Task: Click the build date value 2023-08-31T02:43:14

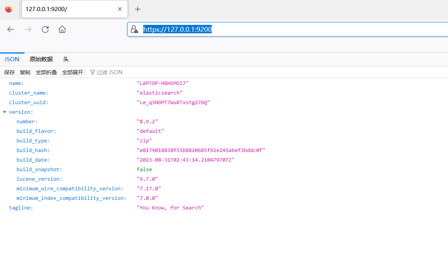Action: 185,160
